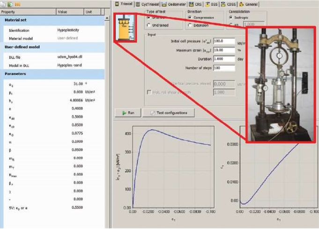Image resolution: width=319 pixels, height=229 pixels.
Task: Click the General tab icon
Action: pos(242,4)
